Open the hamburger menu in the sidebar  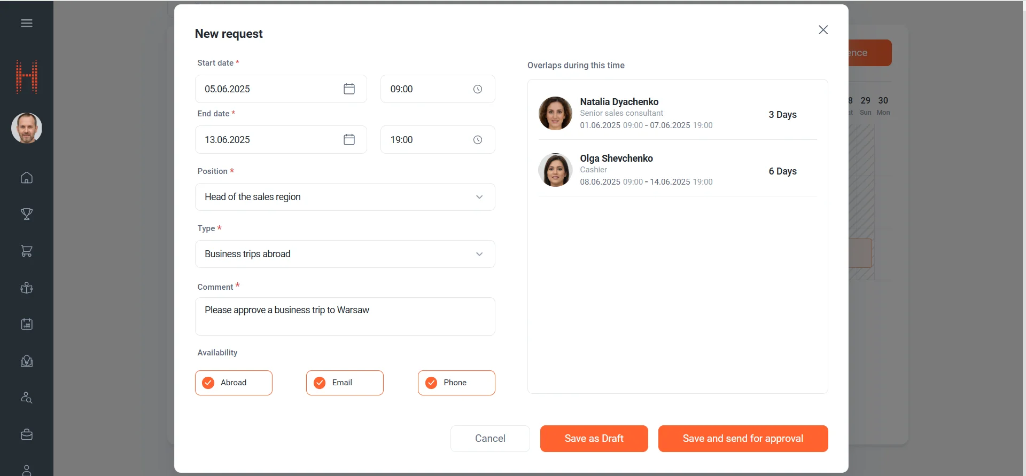point(27,23)
